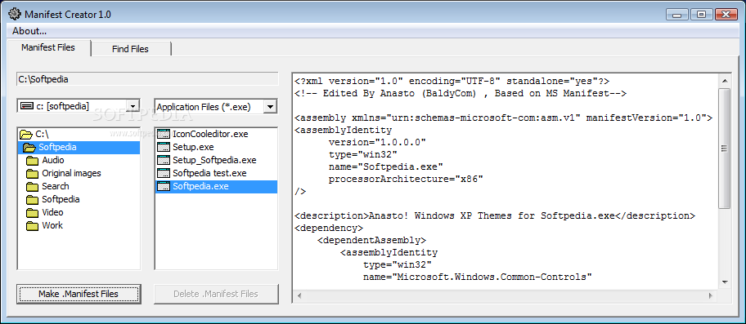Click the processorArchitecture="x86" line
Image resolution: width=746 pixels, height=324 pixels.
coord(406,179)
